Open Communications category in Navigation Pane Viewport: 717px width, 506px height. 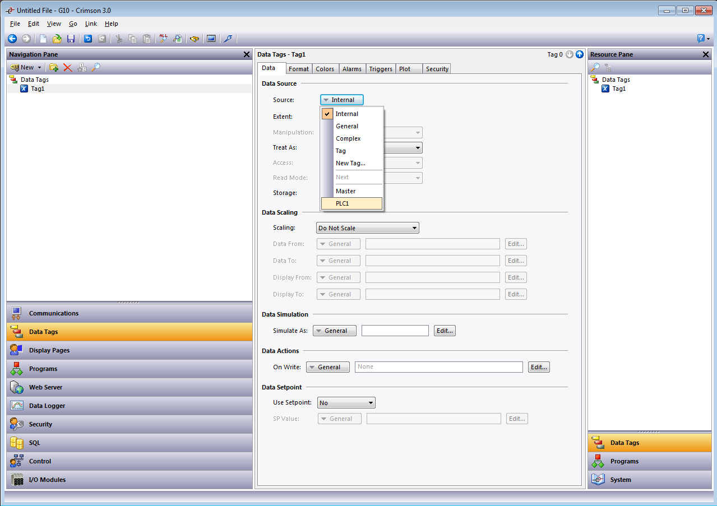129,313
